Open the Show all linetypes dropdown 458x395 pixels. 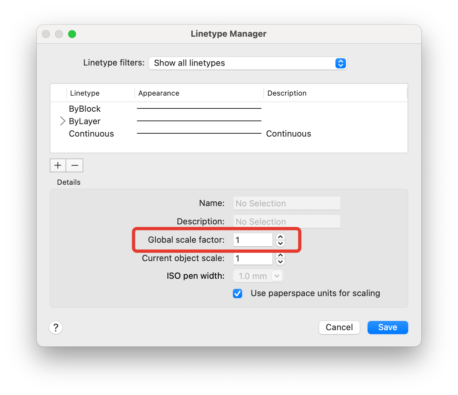(x=248, y=63)
